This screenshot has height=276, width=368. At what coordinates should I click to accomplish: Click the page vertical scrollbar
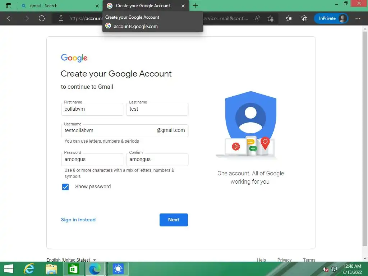[365, 138]
